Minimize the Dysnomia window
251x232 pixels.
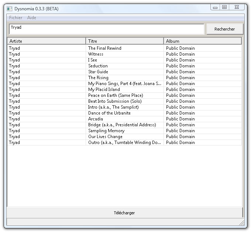pos(215,7)
